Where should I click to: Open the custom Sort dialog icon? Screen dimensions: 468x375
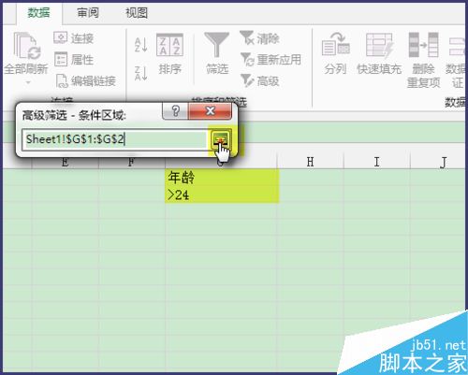coord(169,45)
